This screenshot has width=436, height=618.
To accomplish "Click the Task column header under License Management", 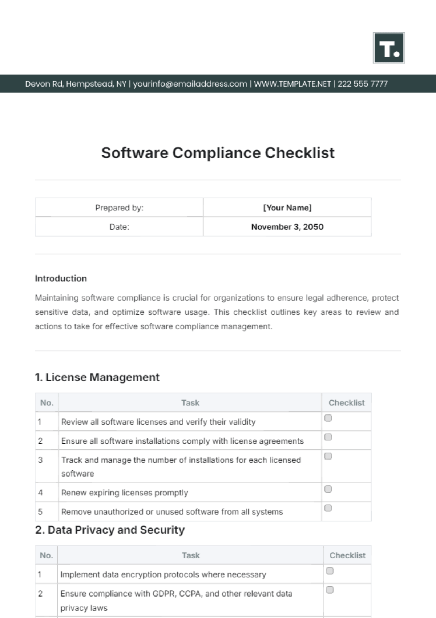I will (190, 402).
